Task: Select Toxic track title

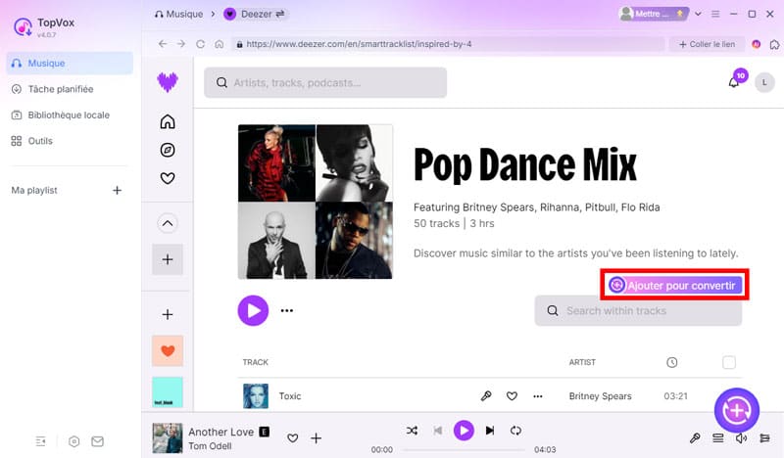Action: (290, 396)
